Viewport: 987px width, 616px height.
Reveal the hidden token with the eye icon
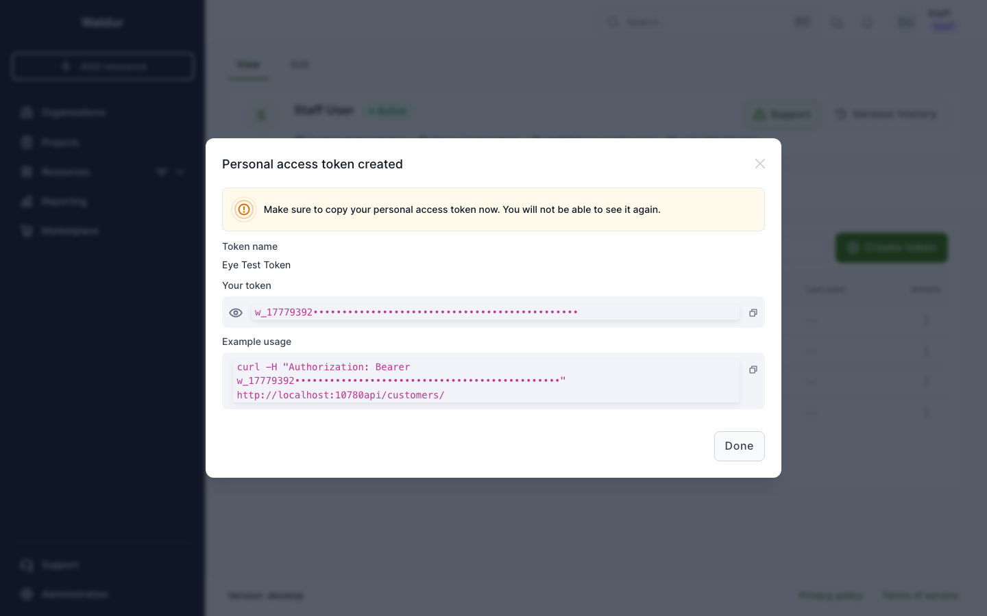[x=236, y=313]
